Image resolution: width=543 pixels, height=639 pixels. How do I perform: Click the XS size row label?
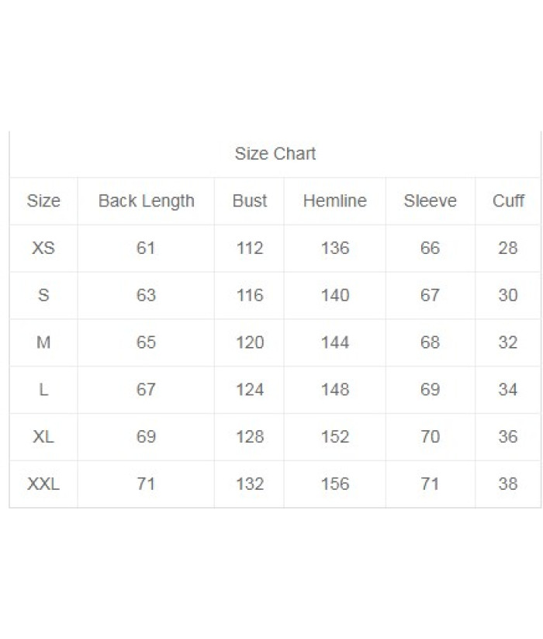(43, 248)
